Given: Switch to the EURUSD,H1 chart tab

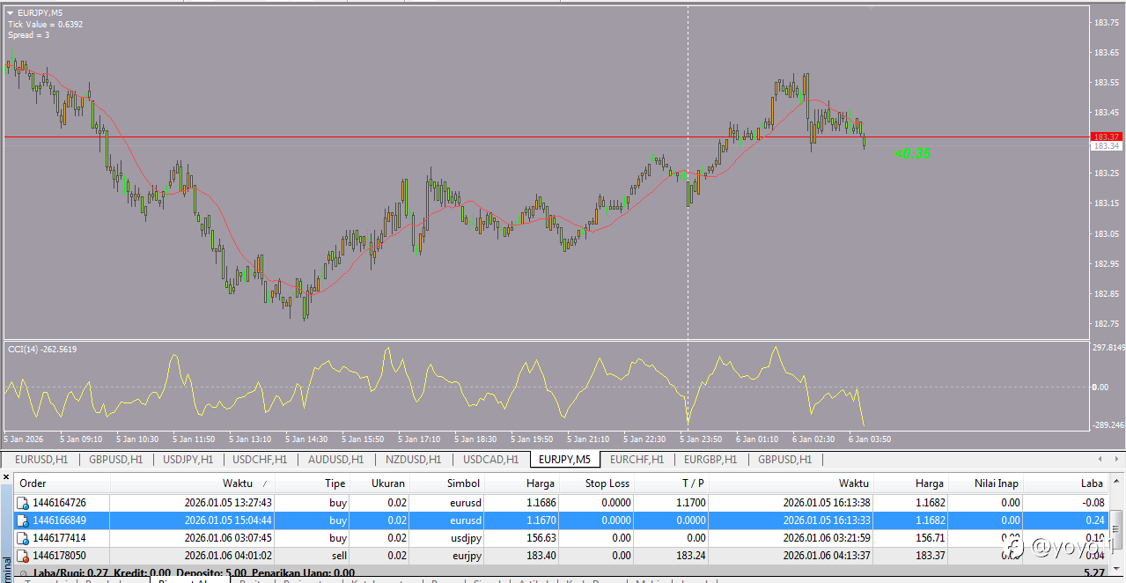Looking at the screenshot, I should tap(41, 459).
